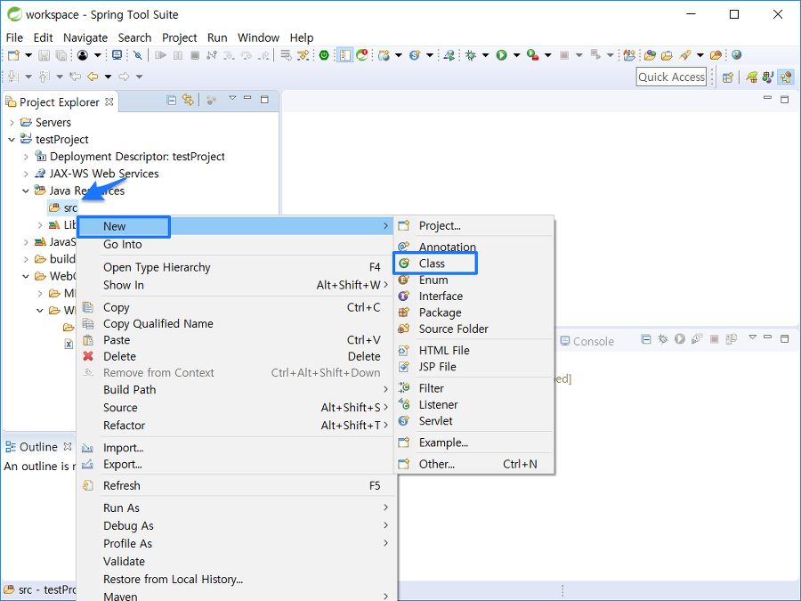Choose Source Folder from the New submenu
Viewport: 801px width, 601px height.
click(x=474, y=329)
